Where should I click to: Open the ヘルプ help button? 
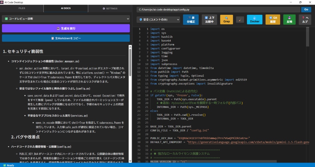click(x=305, y=19)
